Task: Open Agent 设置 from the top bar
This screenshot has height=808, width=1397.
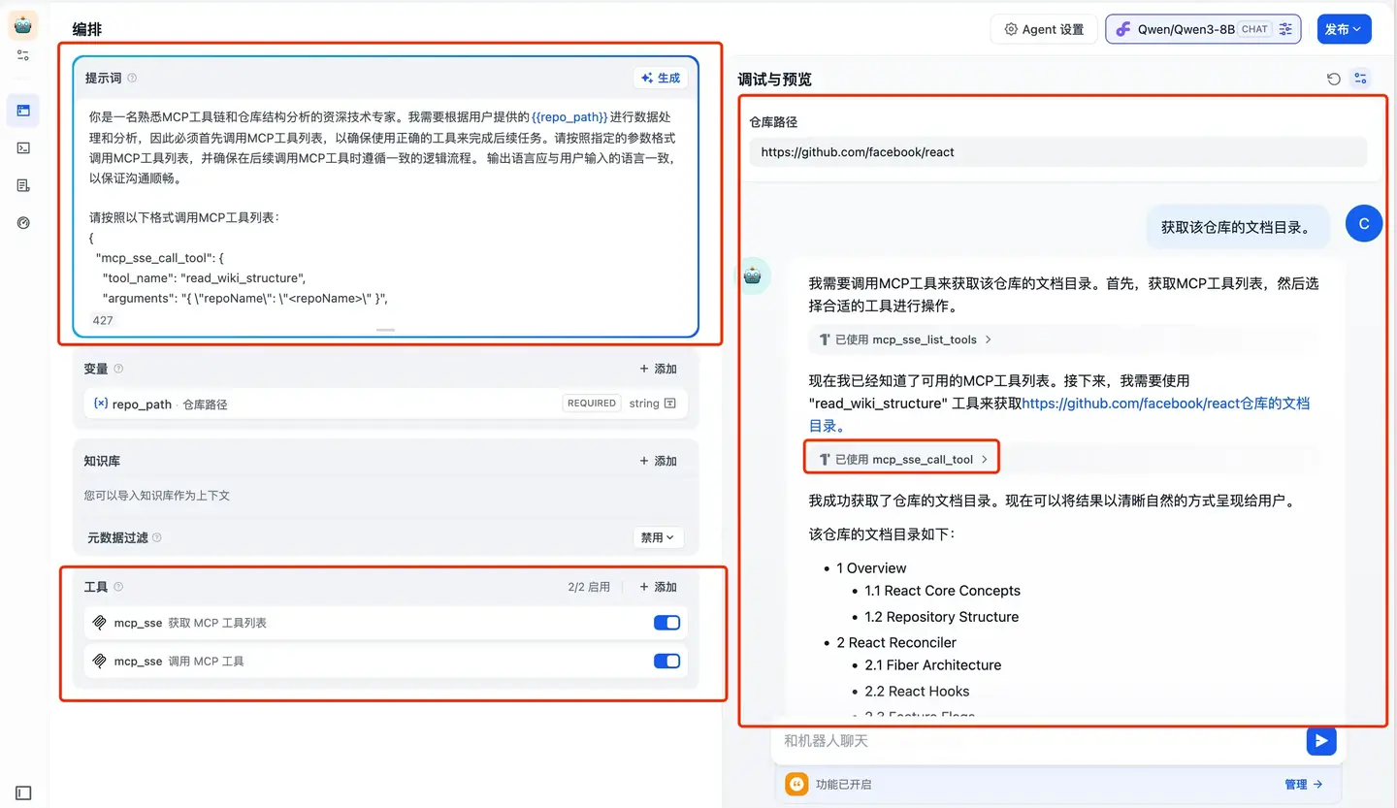Action: pyautogui.click(x=1044, y=28)
